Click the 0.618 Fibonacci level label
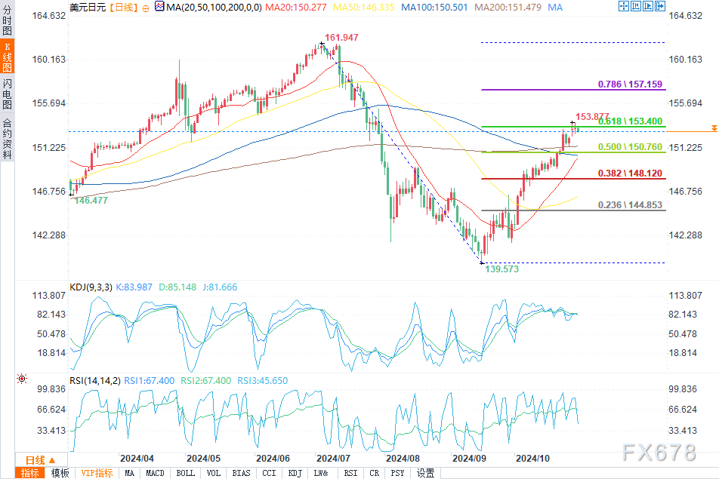This screenshot has height=479, width=719. click(630, 121)
